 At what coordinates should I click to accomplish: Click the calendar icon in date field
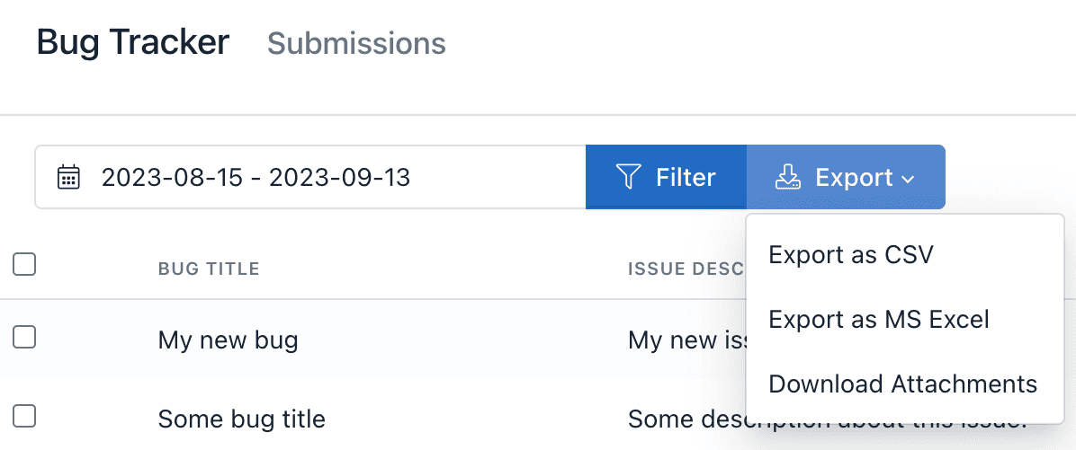[68, 177]
